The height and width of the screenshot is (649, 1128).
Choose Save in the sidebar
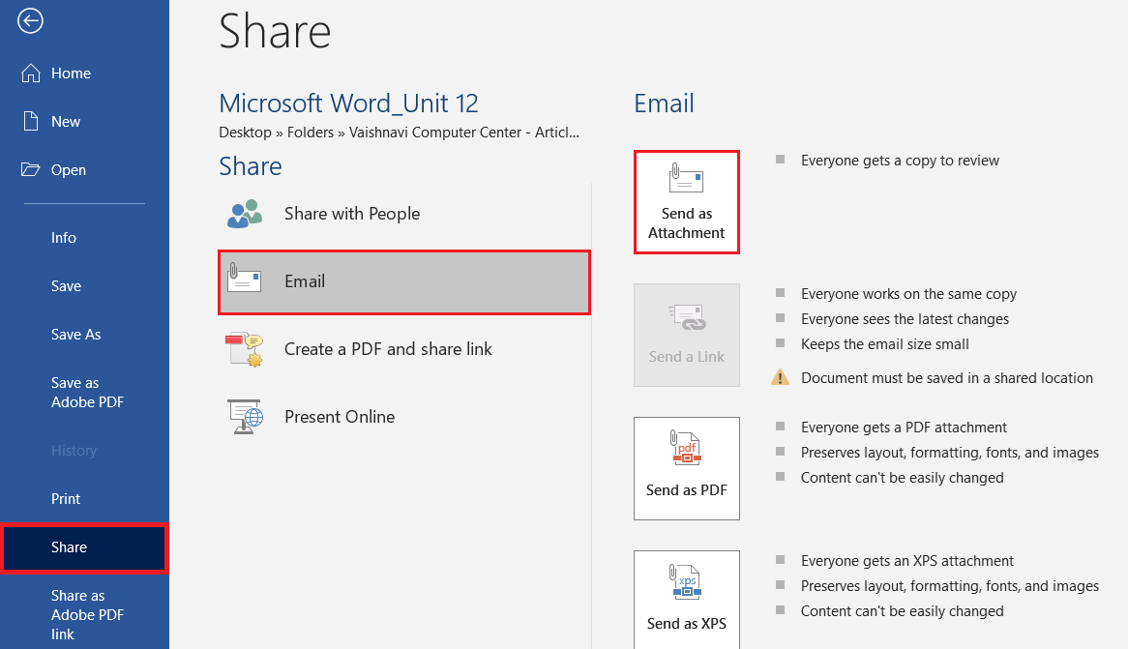[84, 286]
